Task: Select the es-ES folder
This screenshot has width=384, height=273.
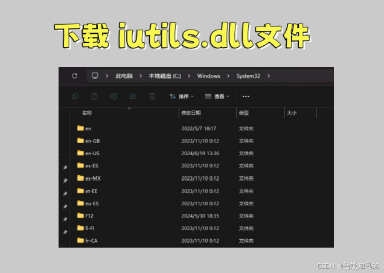Action: pyautogui.click(x=88, y=165)
